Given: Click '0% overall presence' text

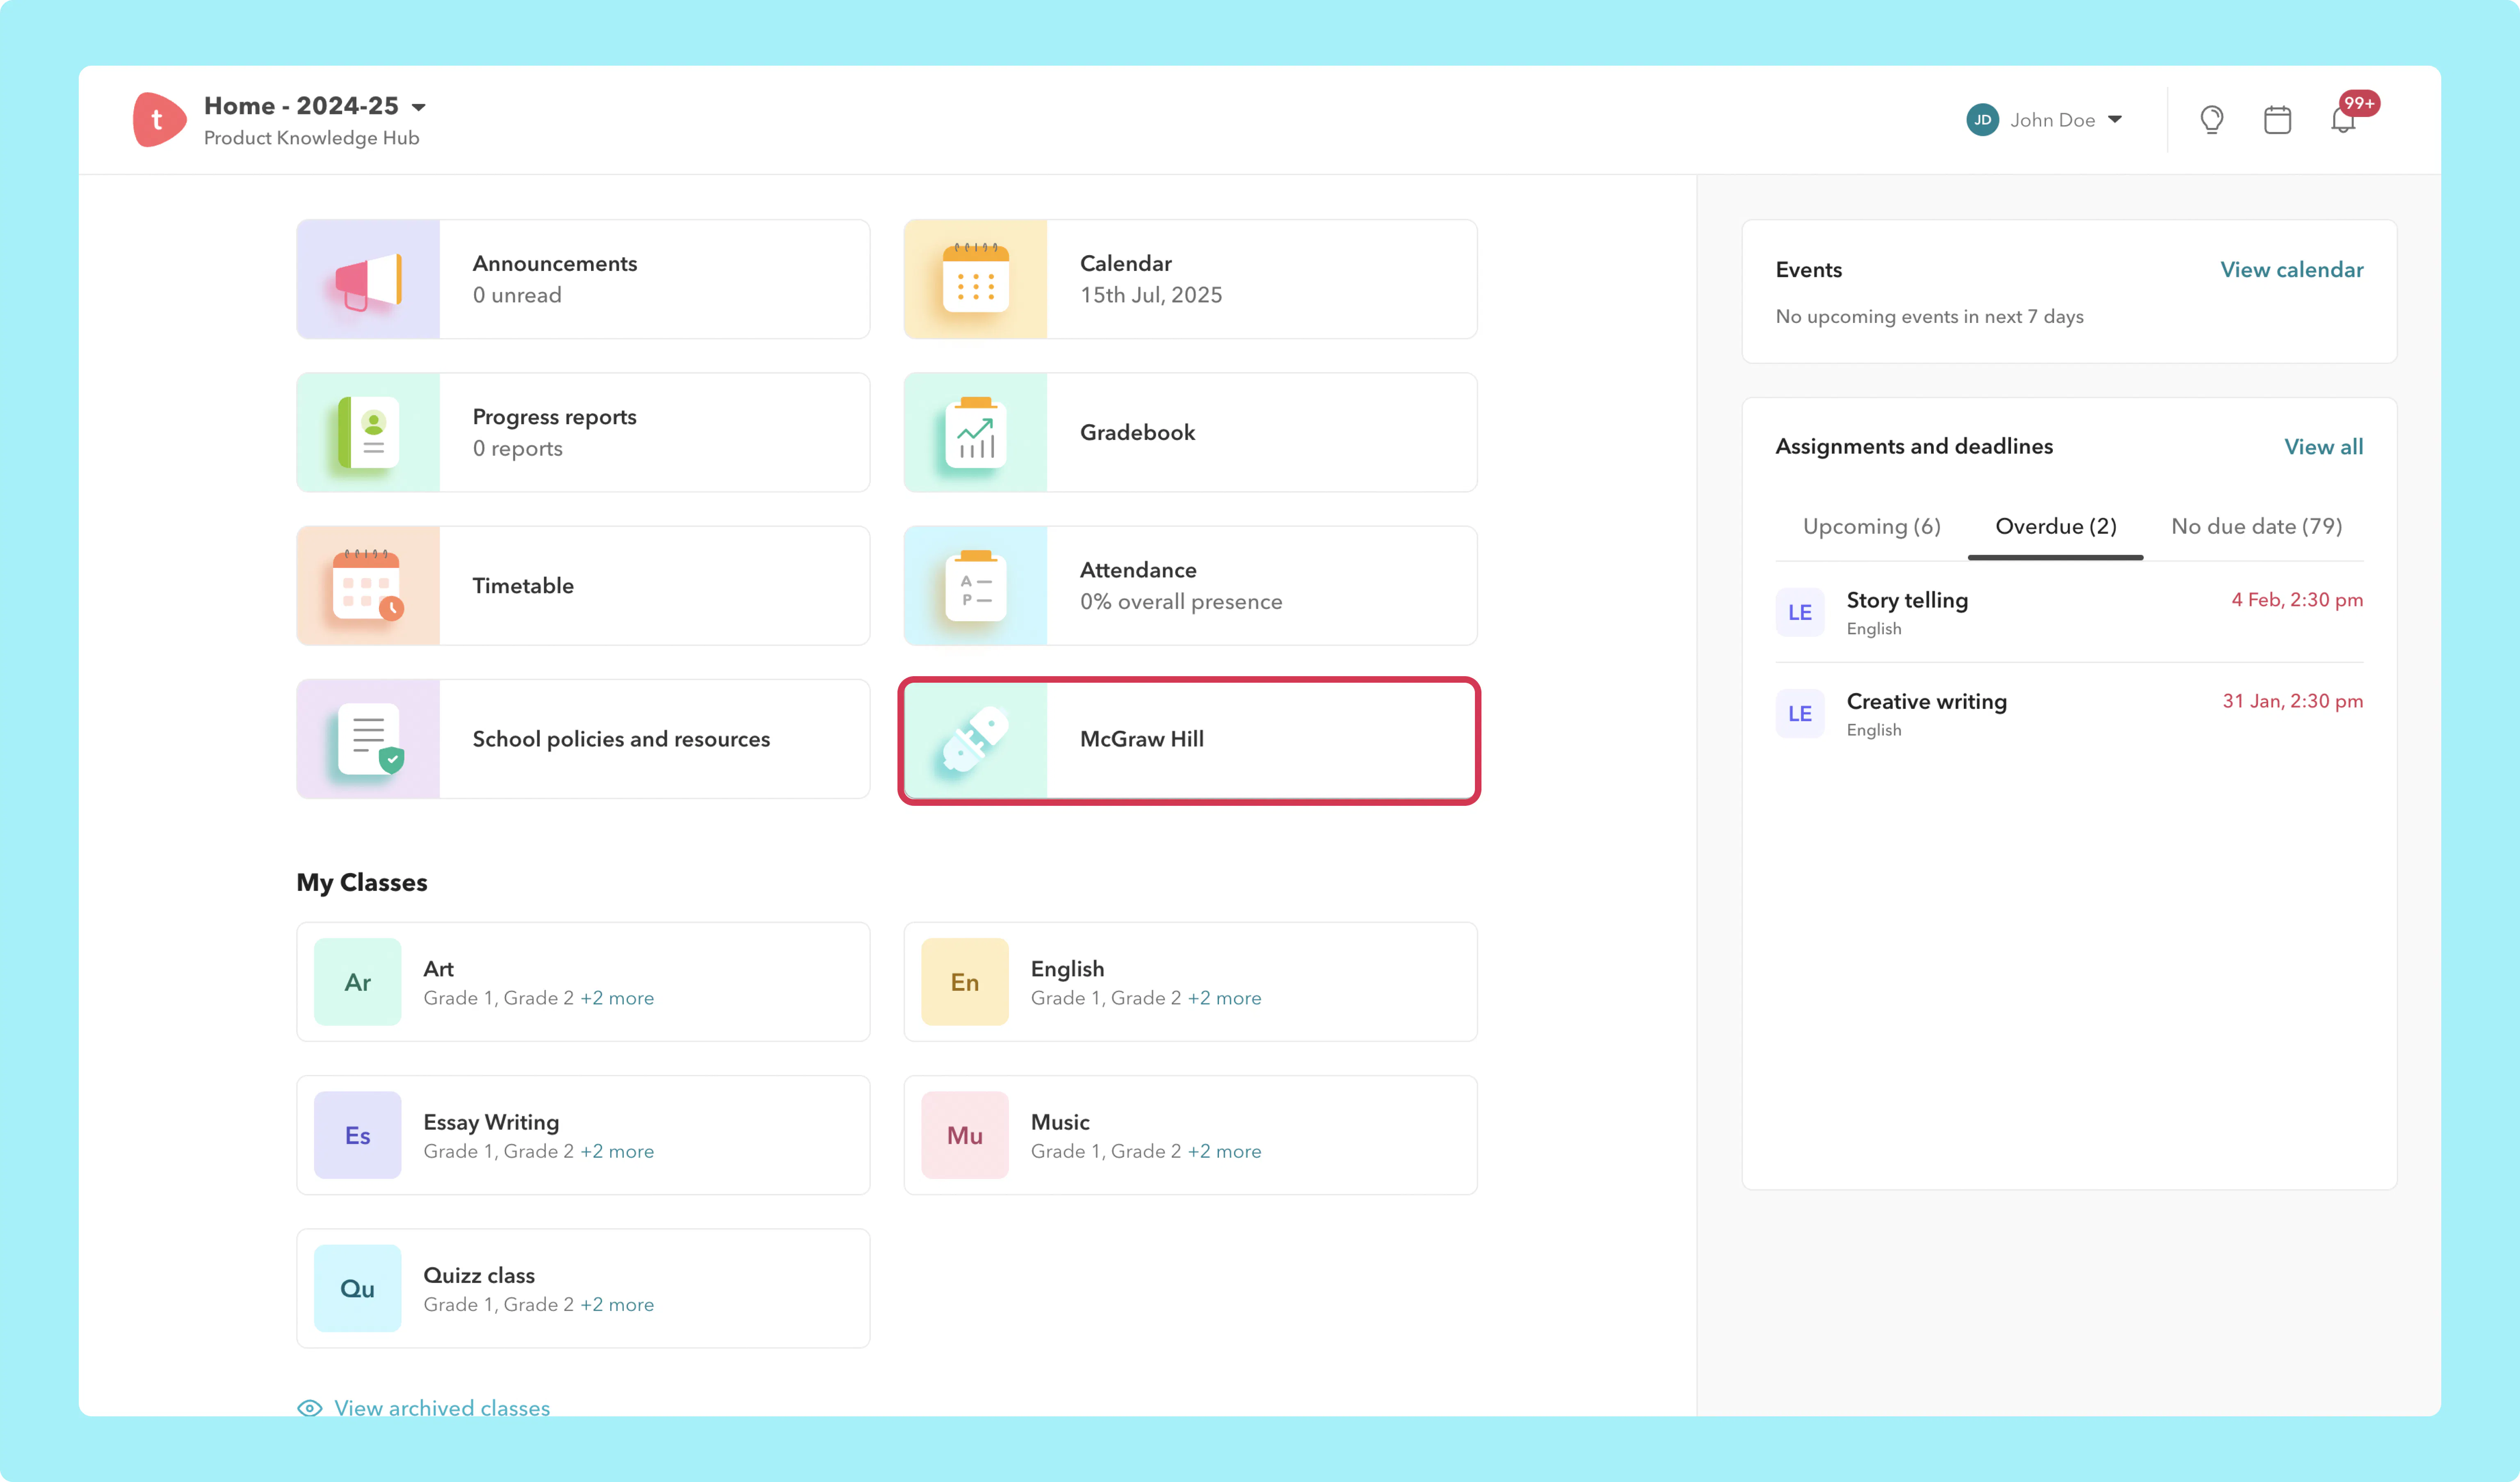Looking at the screenshot, I should pos(1181,601).
